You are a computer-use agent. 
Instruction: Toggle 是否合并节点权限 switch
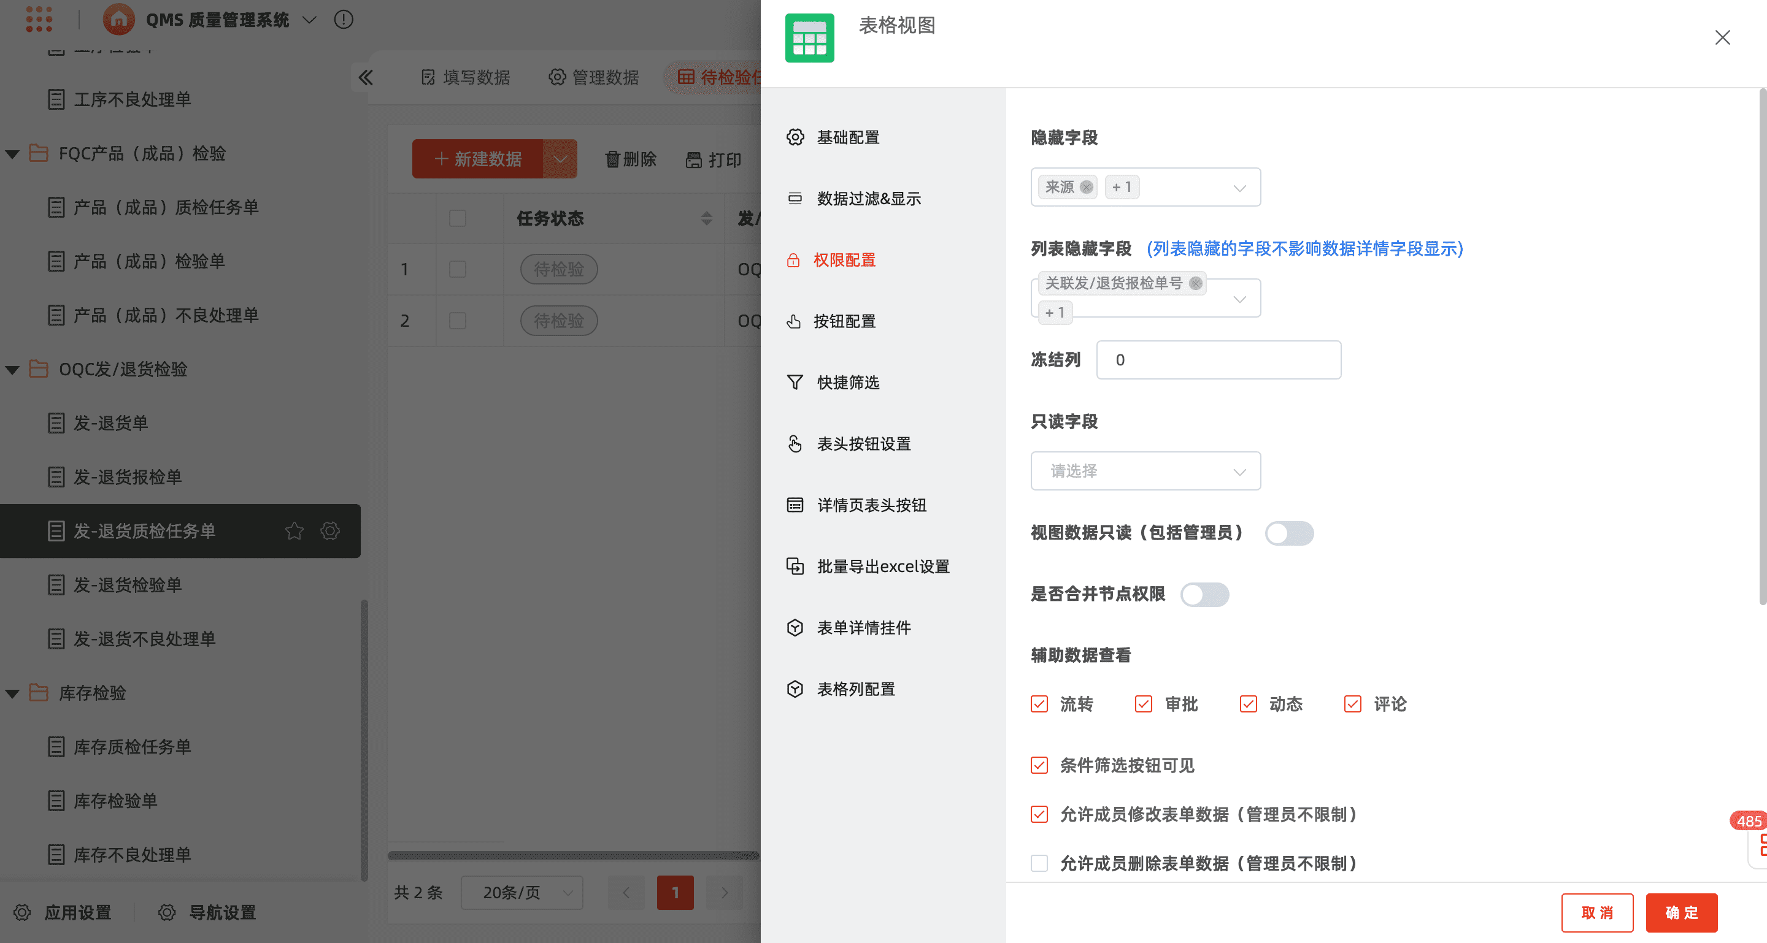click(1204, 594)
